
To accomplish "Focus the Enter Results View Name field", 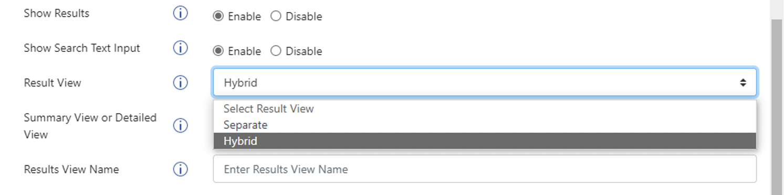I will click(485, 169).
